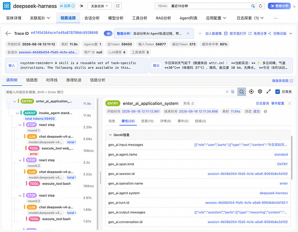Select the 调用树 view tab
Screen dimensions: 298x232
12,80
